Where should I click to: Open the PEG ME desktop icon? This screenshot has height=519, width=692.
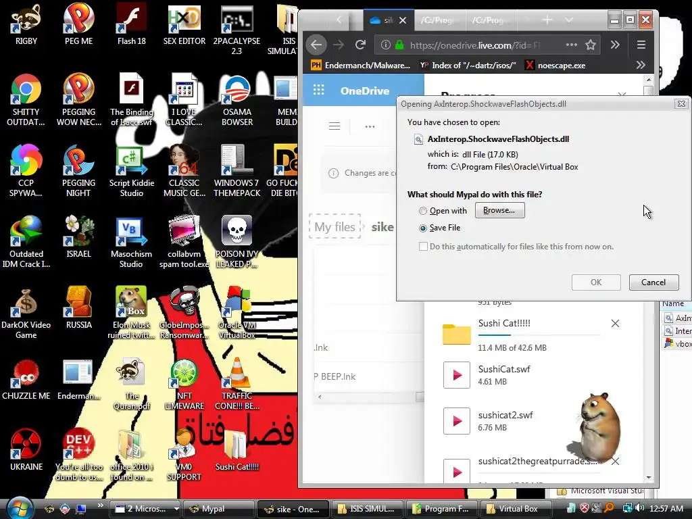click(x=78, y=24)
